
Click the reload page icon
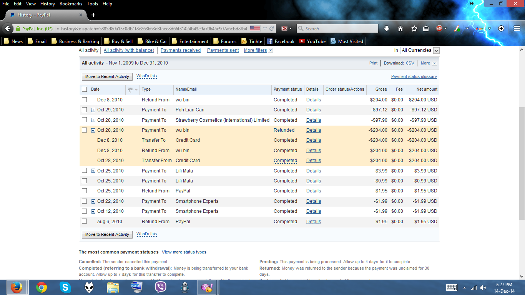[272, 28]
